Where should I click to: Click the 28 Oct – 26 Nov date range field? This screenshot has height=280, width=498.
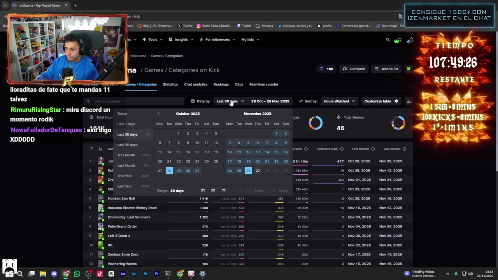click(270, 101)
